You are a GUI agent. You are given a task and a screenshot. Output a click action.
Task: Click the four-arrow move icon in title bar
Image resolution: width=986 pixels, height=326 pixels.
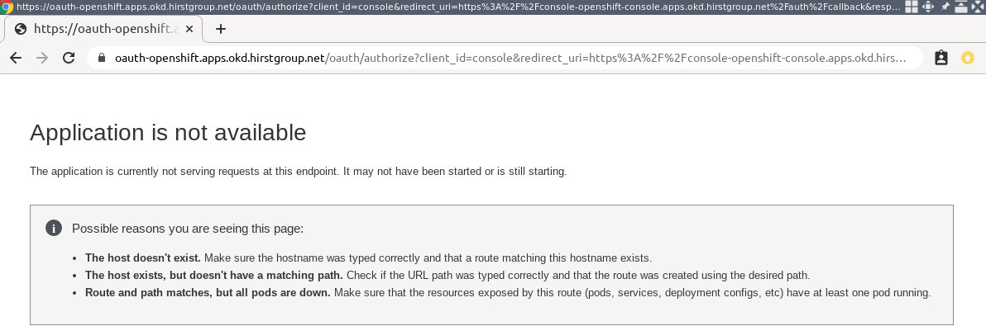[928, 7]
